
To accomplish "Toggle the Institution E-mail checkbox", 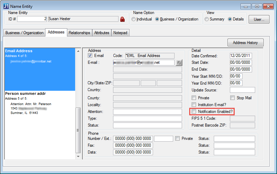I will (194, 105).
